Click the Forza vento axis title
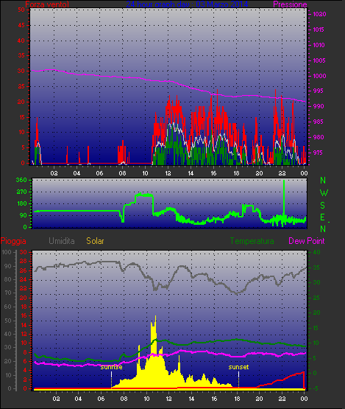The image size is (345, 409). pyautogui.click(x=47, y=4)
